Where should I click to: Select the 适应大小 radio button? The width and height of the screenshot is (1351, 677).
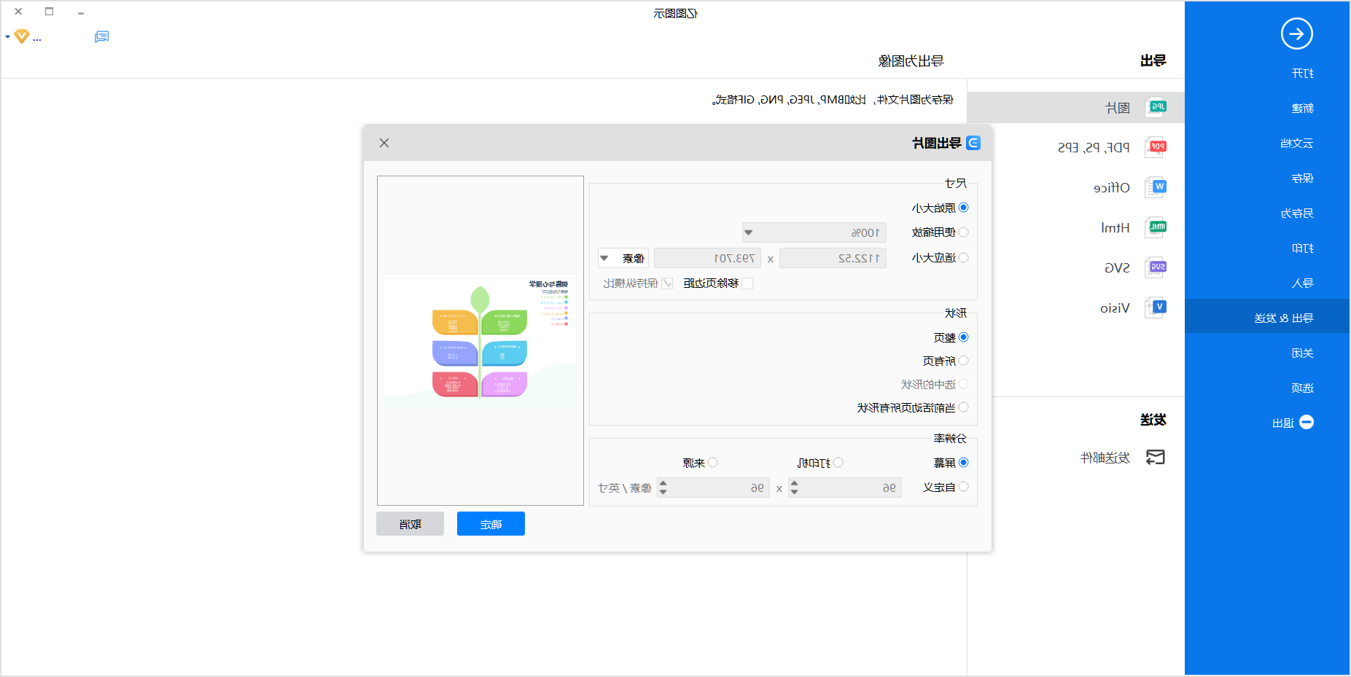coord(964,257)
